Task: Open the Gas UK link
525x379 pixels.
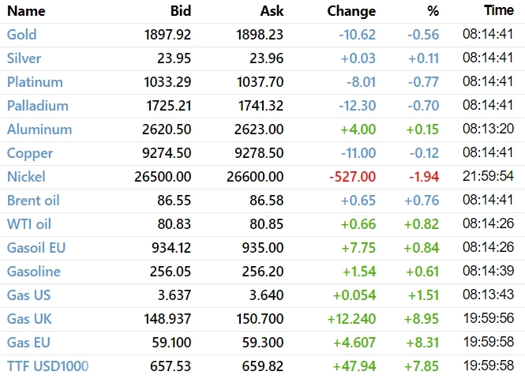Action: coord(28,319)
